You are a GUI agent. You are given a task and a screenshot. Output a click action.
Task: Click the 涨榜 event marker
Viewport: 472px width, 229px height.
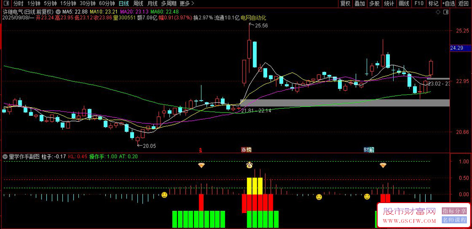(x=246, y=149)
